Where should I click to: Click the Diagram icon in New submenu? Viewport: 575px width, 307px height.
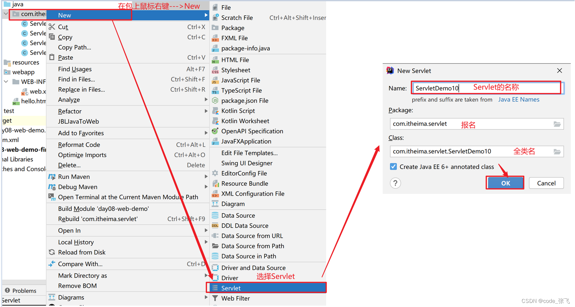(215, 204)
